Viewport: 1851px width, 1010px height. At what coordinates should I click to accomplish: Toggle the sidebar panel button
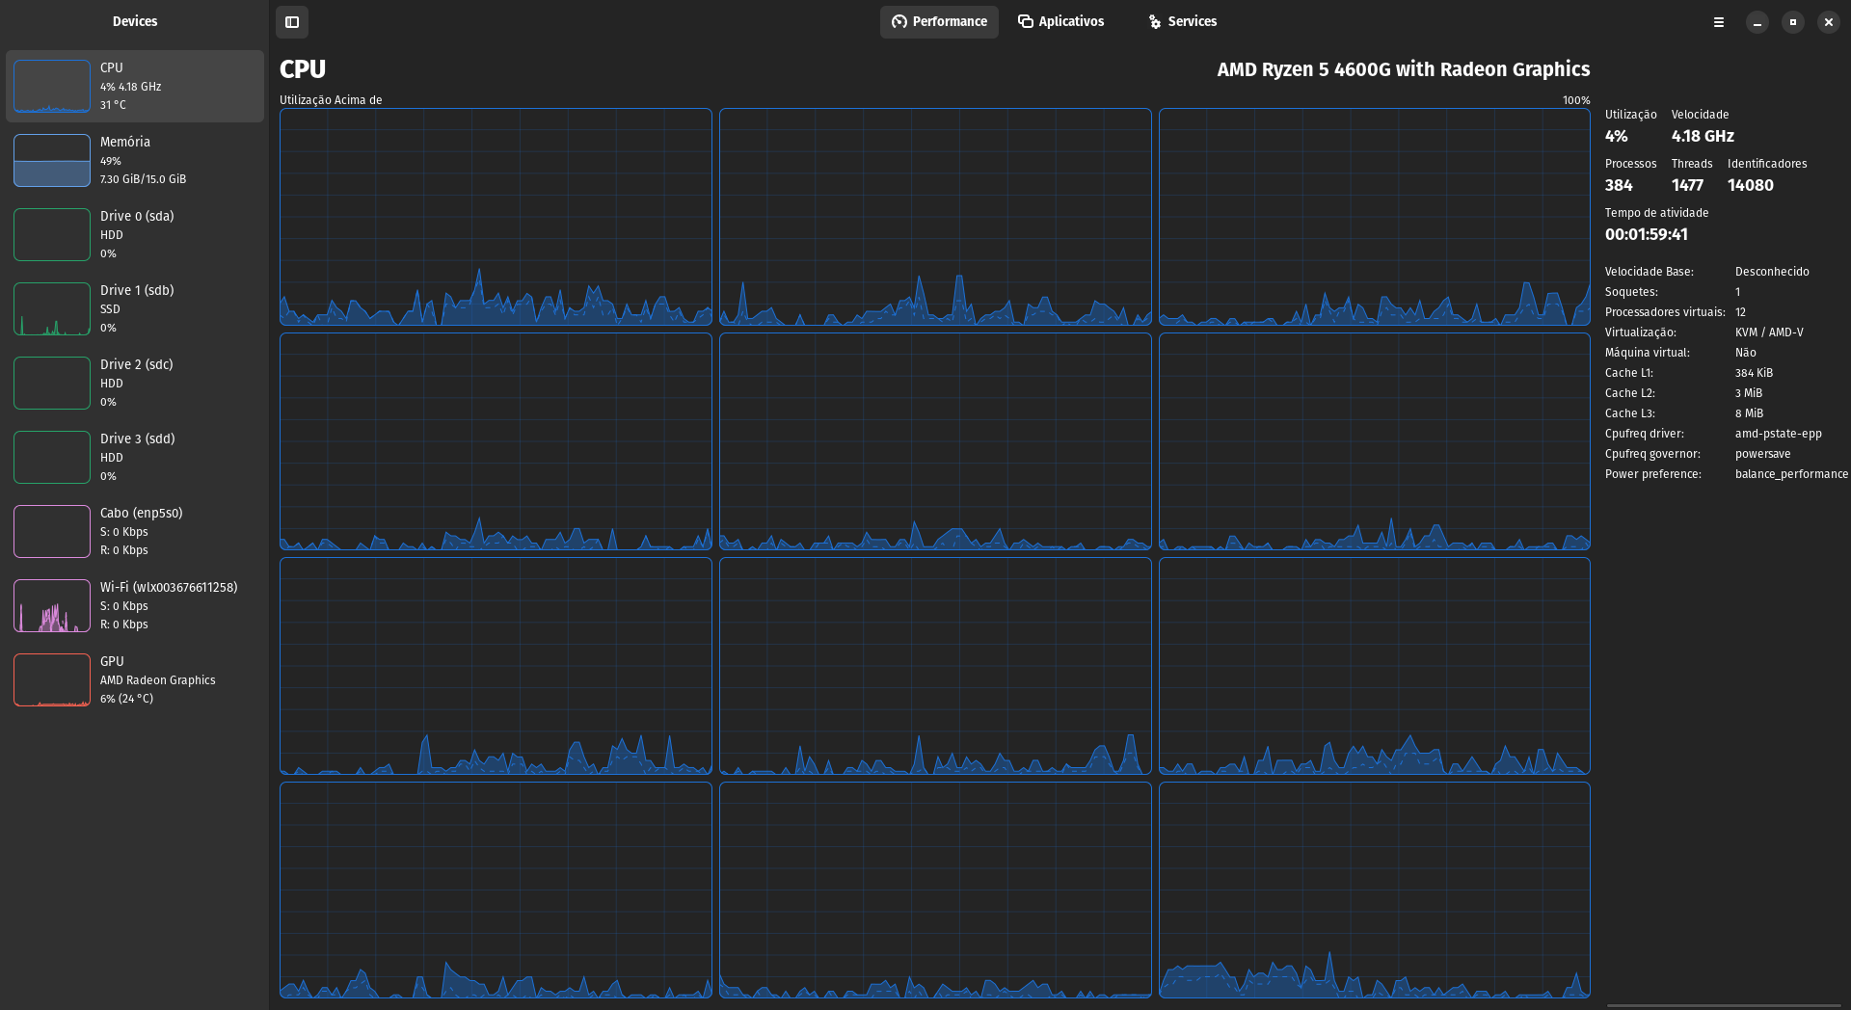(292, 22)
